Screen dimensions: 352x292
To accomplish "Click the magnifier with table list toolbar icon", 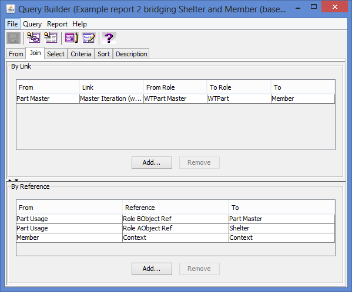I will click(51, 38).
